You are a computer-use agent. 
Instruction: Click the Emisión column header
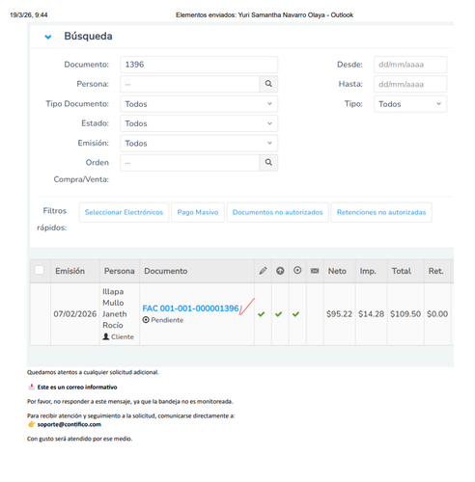70,271
